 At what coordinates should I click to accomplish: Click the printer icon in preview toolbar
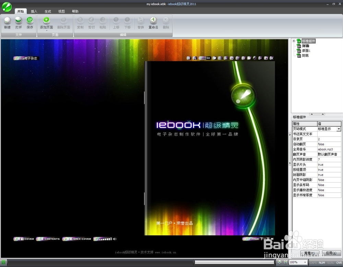click(232, 58)
